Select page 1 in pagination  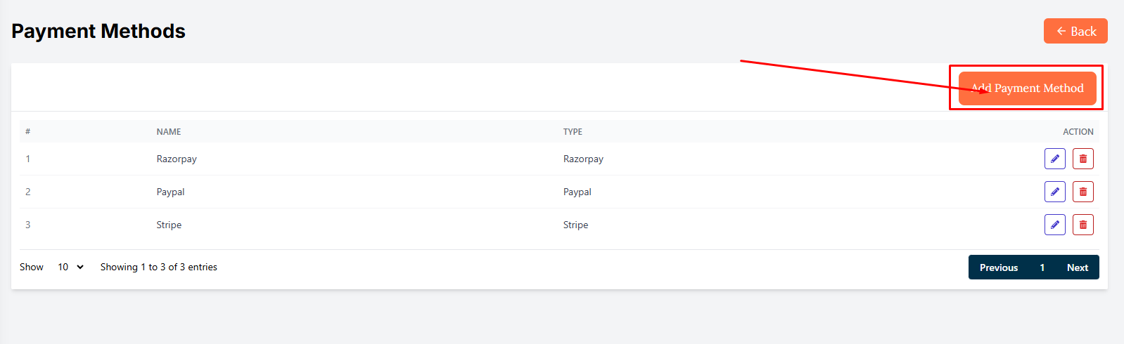pos(1042,267)
